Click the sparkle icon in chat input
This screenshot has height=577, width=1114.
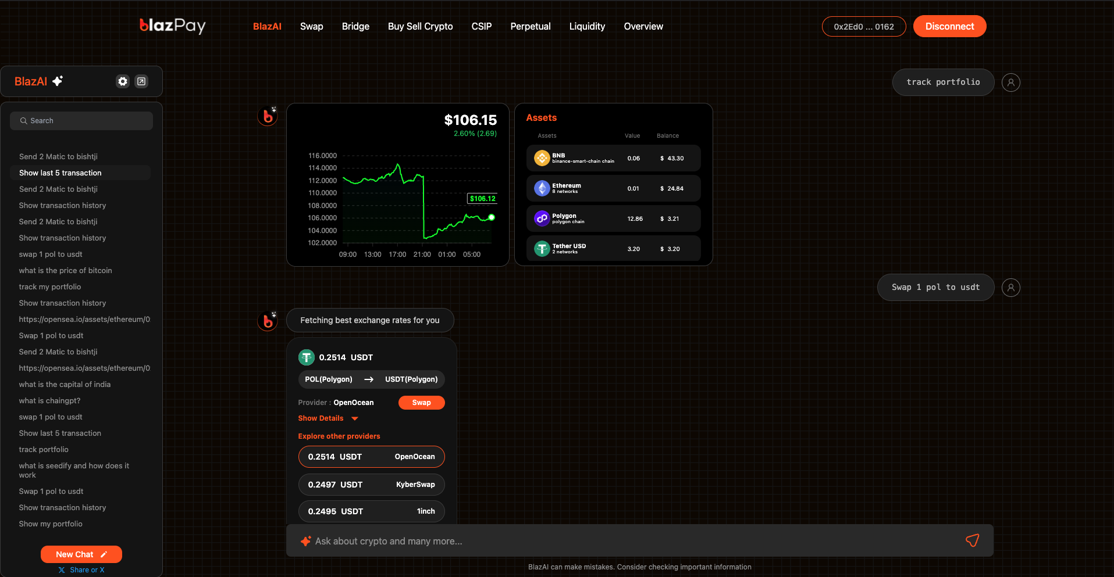305,541
